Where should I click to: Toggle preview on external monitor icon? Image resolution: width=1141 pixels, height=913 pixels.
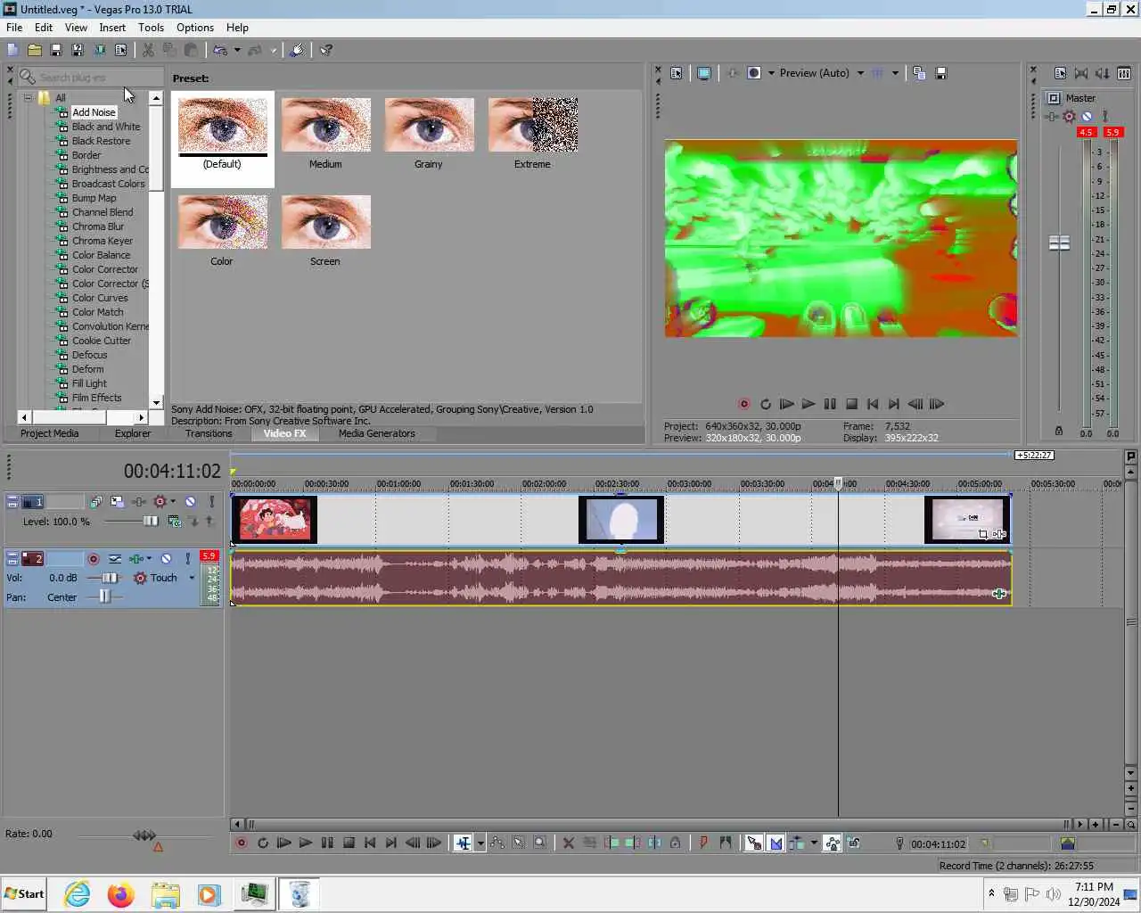703,73
